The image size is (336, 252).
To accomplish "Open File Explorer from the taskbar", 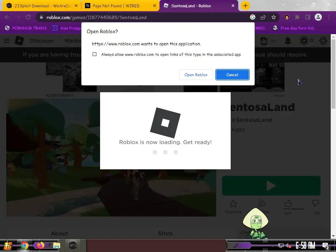I will pyautogui.click(x=56, y=245).
